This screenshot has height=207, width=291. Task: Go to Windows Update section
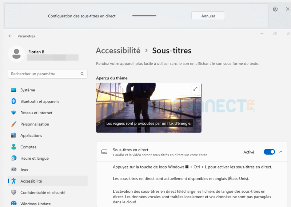pyautogui.click(x=35, y=204)
